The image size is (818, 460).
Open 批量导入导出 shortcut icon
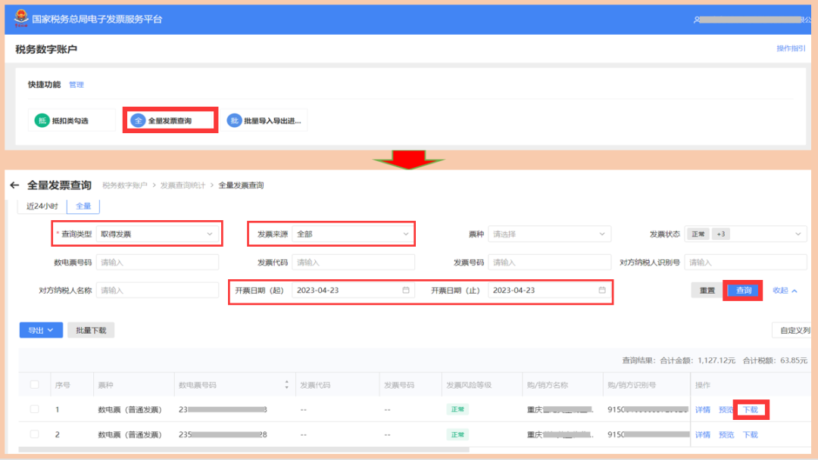[x=235, y=120]
